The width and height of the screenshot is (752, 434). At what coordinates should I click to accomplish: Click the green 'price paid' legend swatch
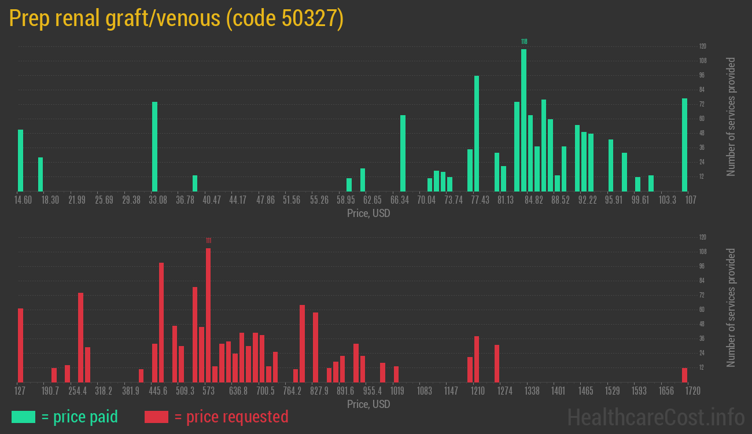(23, 417)
